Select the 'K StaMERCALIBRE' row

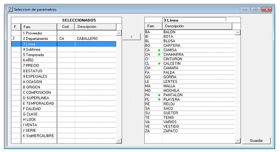pos(64,136)
